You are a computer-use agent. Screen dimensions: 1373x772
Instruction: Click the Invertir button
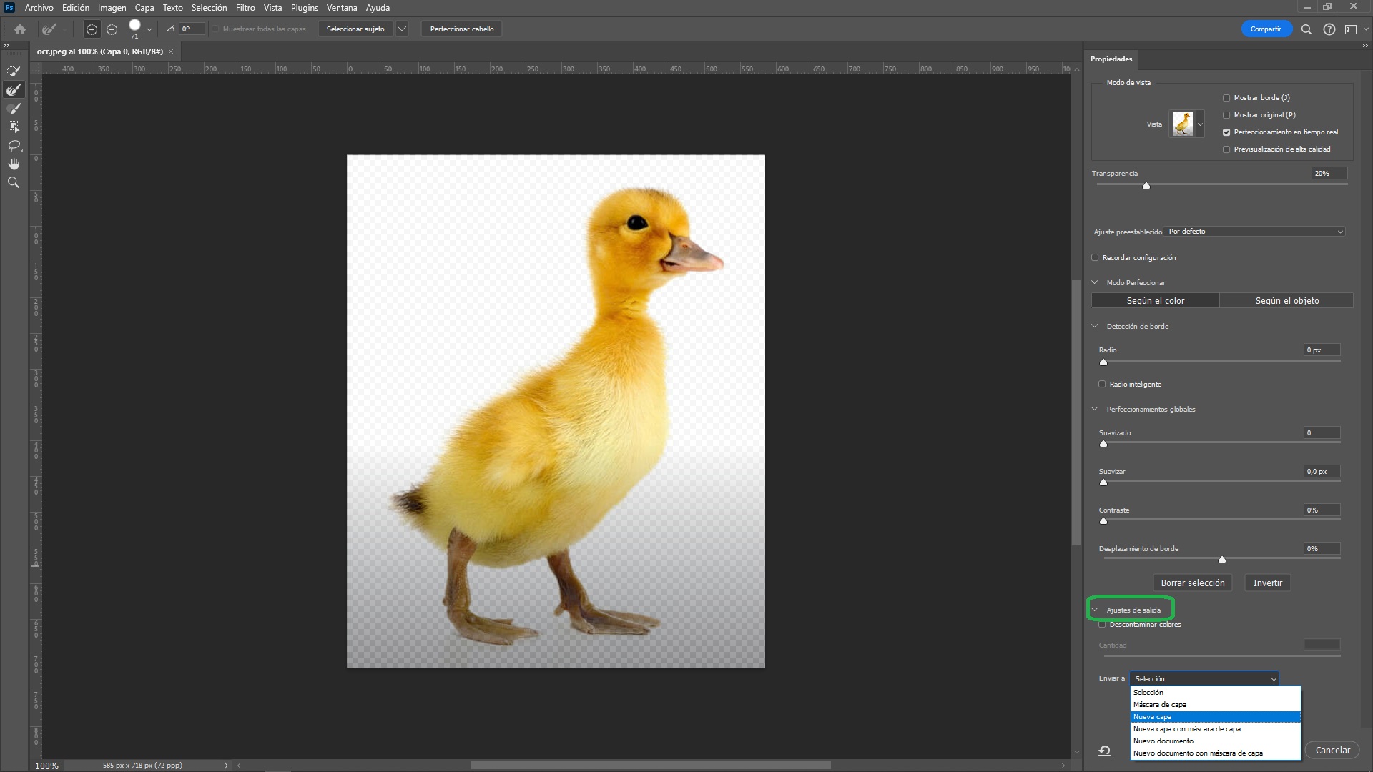click(1268, 583)
